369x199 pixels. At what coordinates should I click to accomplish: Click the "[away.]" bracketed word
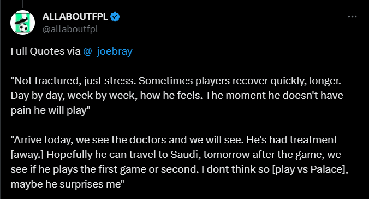pyautogui.click(x=27, y=155)
